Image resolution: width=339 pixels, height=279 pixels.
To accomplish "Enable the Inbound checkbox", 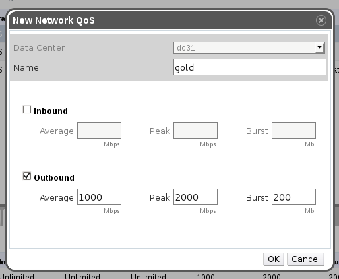I will (27, 109).
